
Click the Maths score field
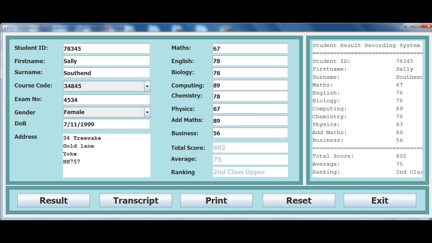pos(250,49)
